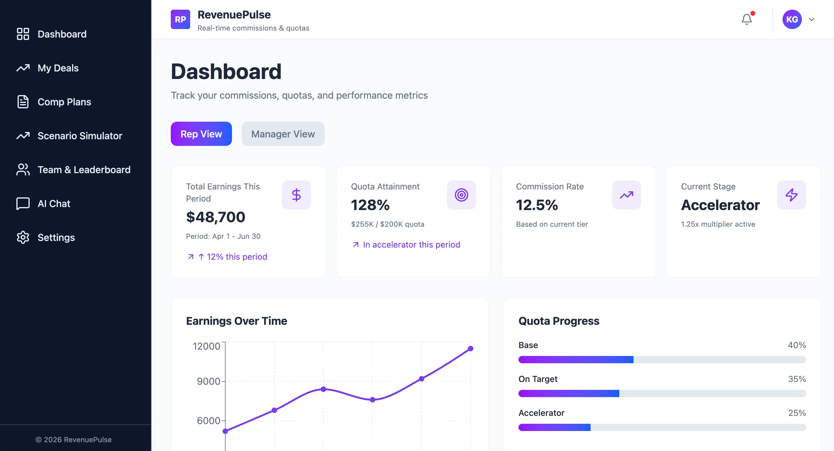Click the 25% Accelerator percentage label

797,413
